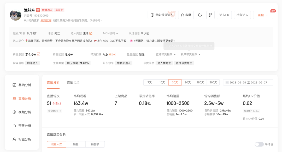The image size is (282, 152).
Task: Click the refresh circle icon near 达人PK
Action: [x=200, y=15]
